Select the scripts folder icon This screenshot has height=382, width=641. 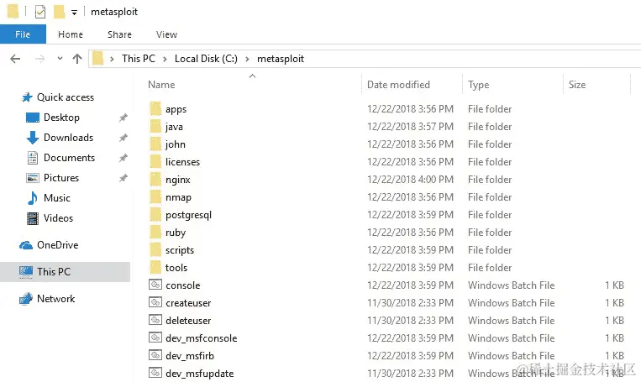pos(155,249)
